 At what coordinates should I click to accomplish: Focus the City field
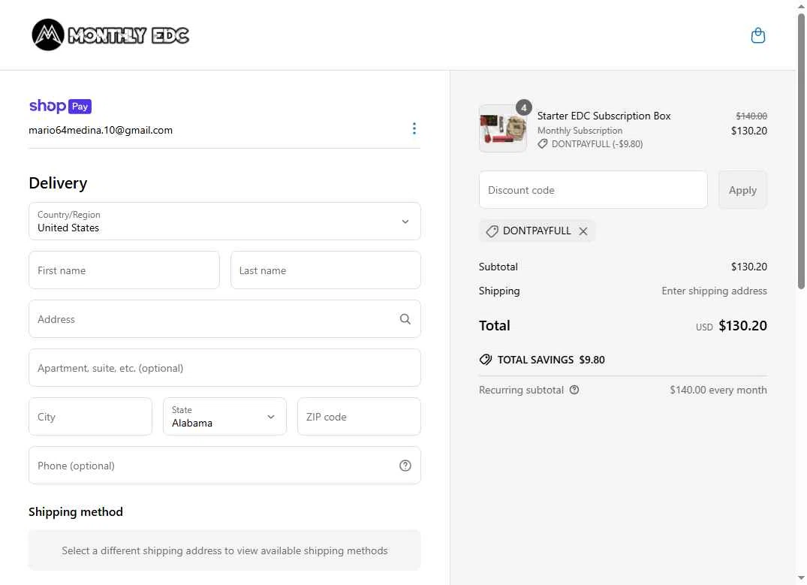(x=91, y=416)
